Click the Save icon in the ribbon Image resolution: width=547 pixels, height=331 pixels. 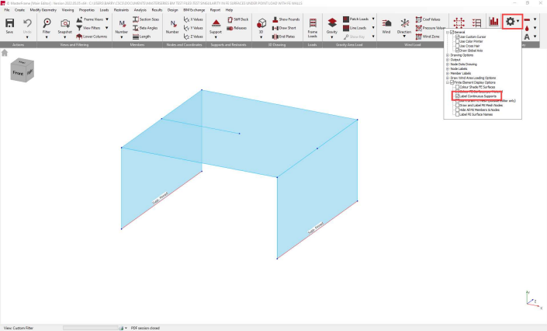[9, 23]
